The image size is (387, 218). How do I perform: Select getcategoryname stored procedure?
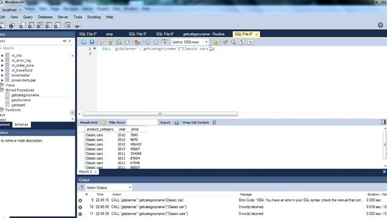pyautogui.click(x=25, y=95)
